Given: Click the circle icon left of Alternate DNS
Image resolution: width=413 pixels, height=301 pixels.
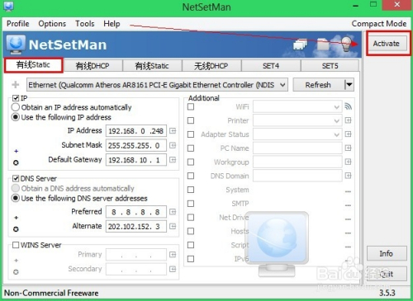Looking at the screenshot, I should tap(16, 229).
